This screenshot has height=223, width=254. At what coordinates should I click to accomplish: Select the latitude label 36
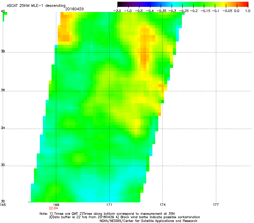tap(3, 90)
